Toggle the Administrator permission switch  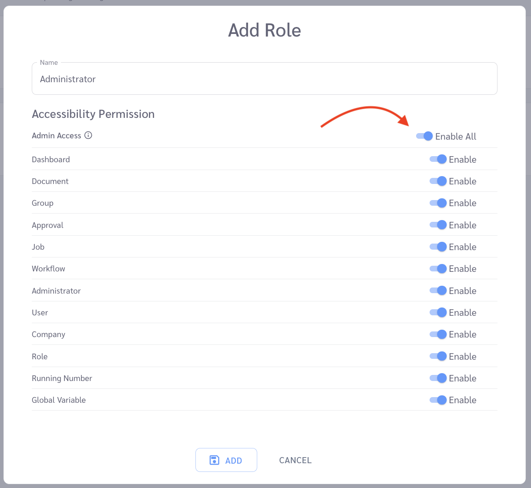click(x=438, y=291)
